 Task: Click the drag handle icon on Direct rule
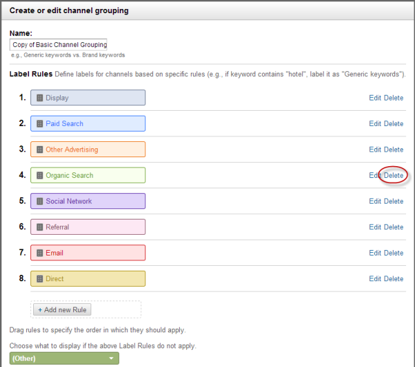click(x=39, y=279)
